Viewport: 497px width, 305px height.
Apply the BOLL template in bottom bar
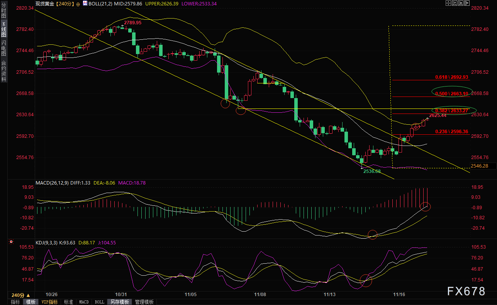(99, 302)
